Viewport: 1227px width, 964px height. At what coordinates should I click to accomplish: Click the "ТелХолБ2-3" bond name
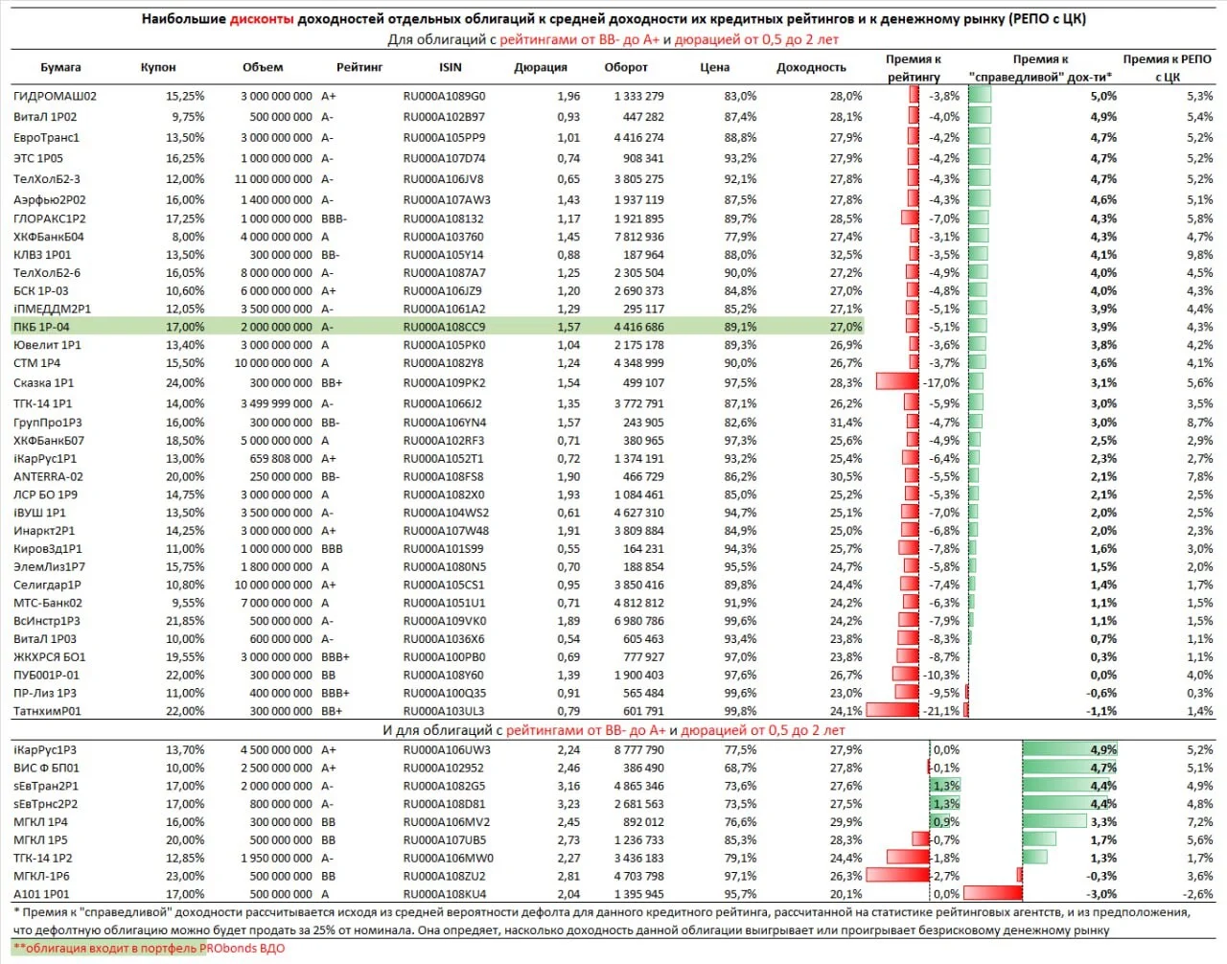pyautogui.click(x=47, y=179)
